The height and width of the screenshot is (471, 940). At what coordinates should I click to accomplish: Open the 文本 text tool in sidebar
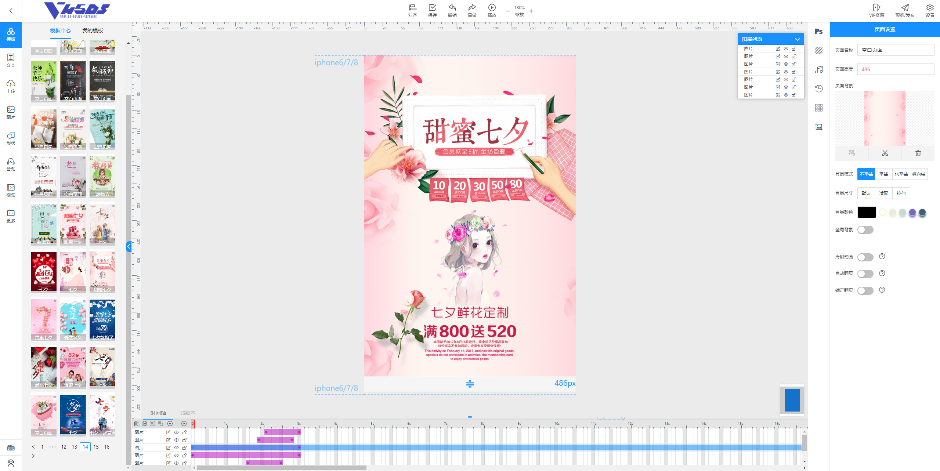coord(11,61)
